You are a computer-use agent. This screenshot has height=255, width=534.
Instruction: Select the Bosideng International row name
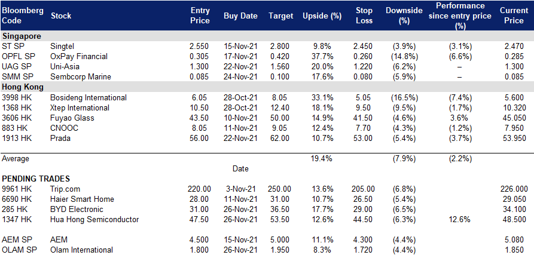coord(89,97)
